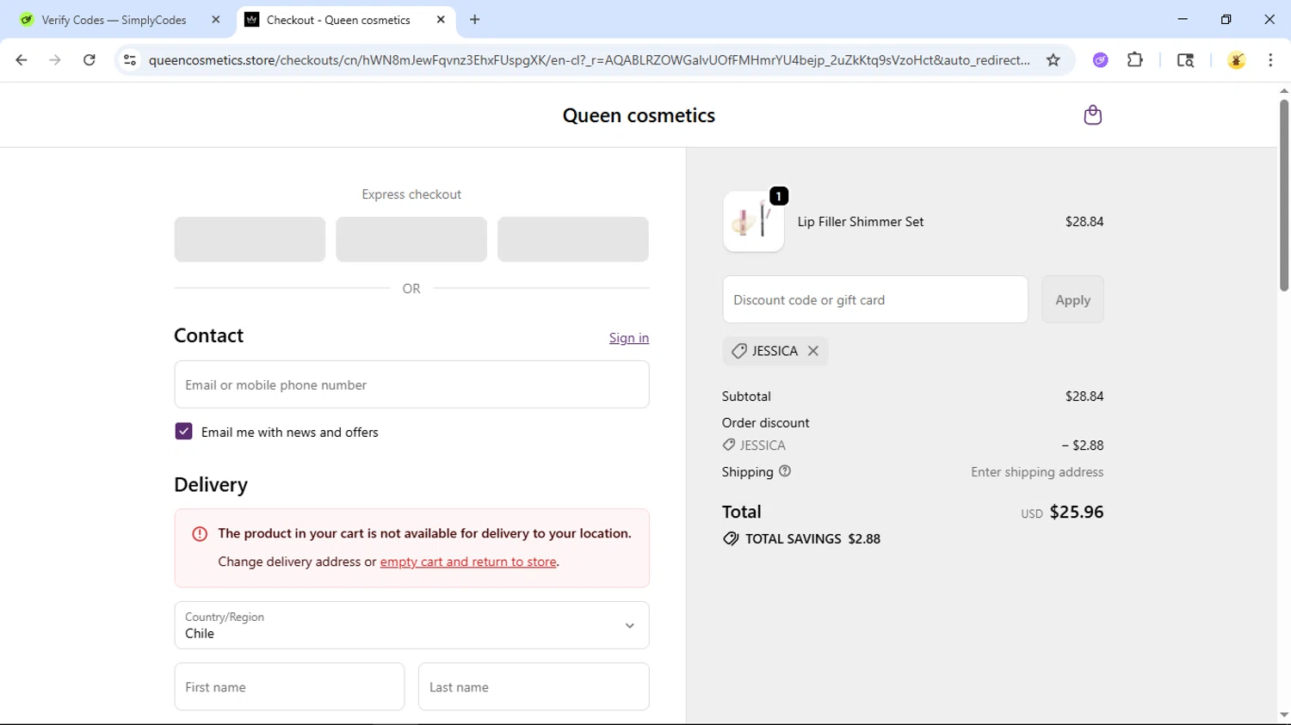
Task: Click the delivery error alert icon
Action: (x=200, y=534)
